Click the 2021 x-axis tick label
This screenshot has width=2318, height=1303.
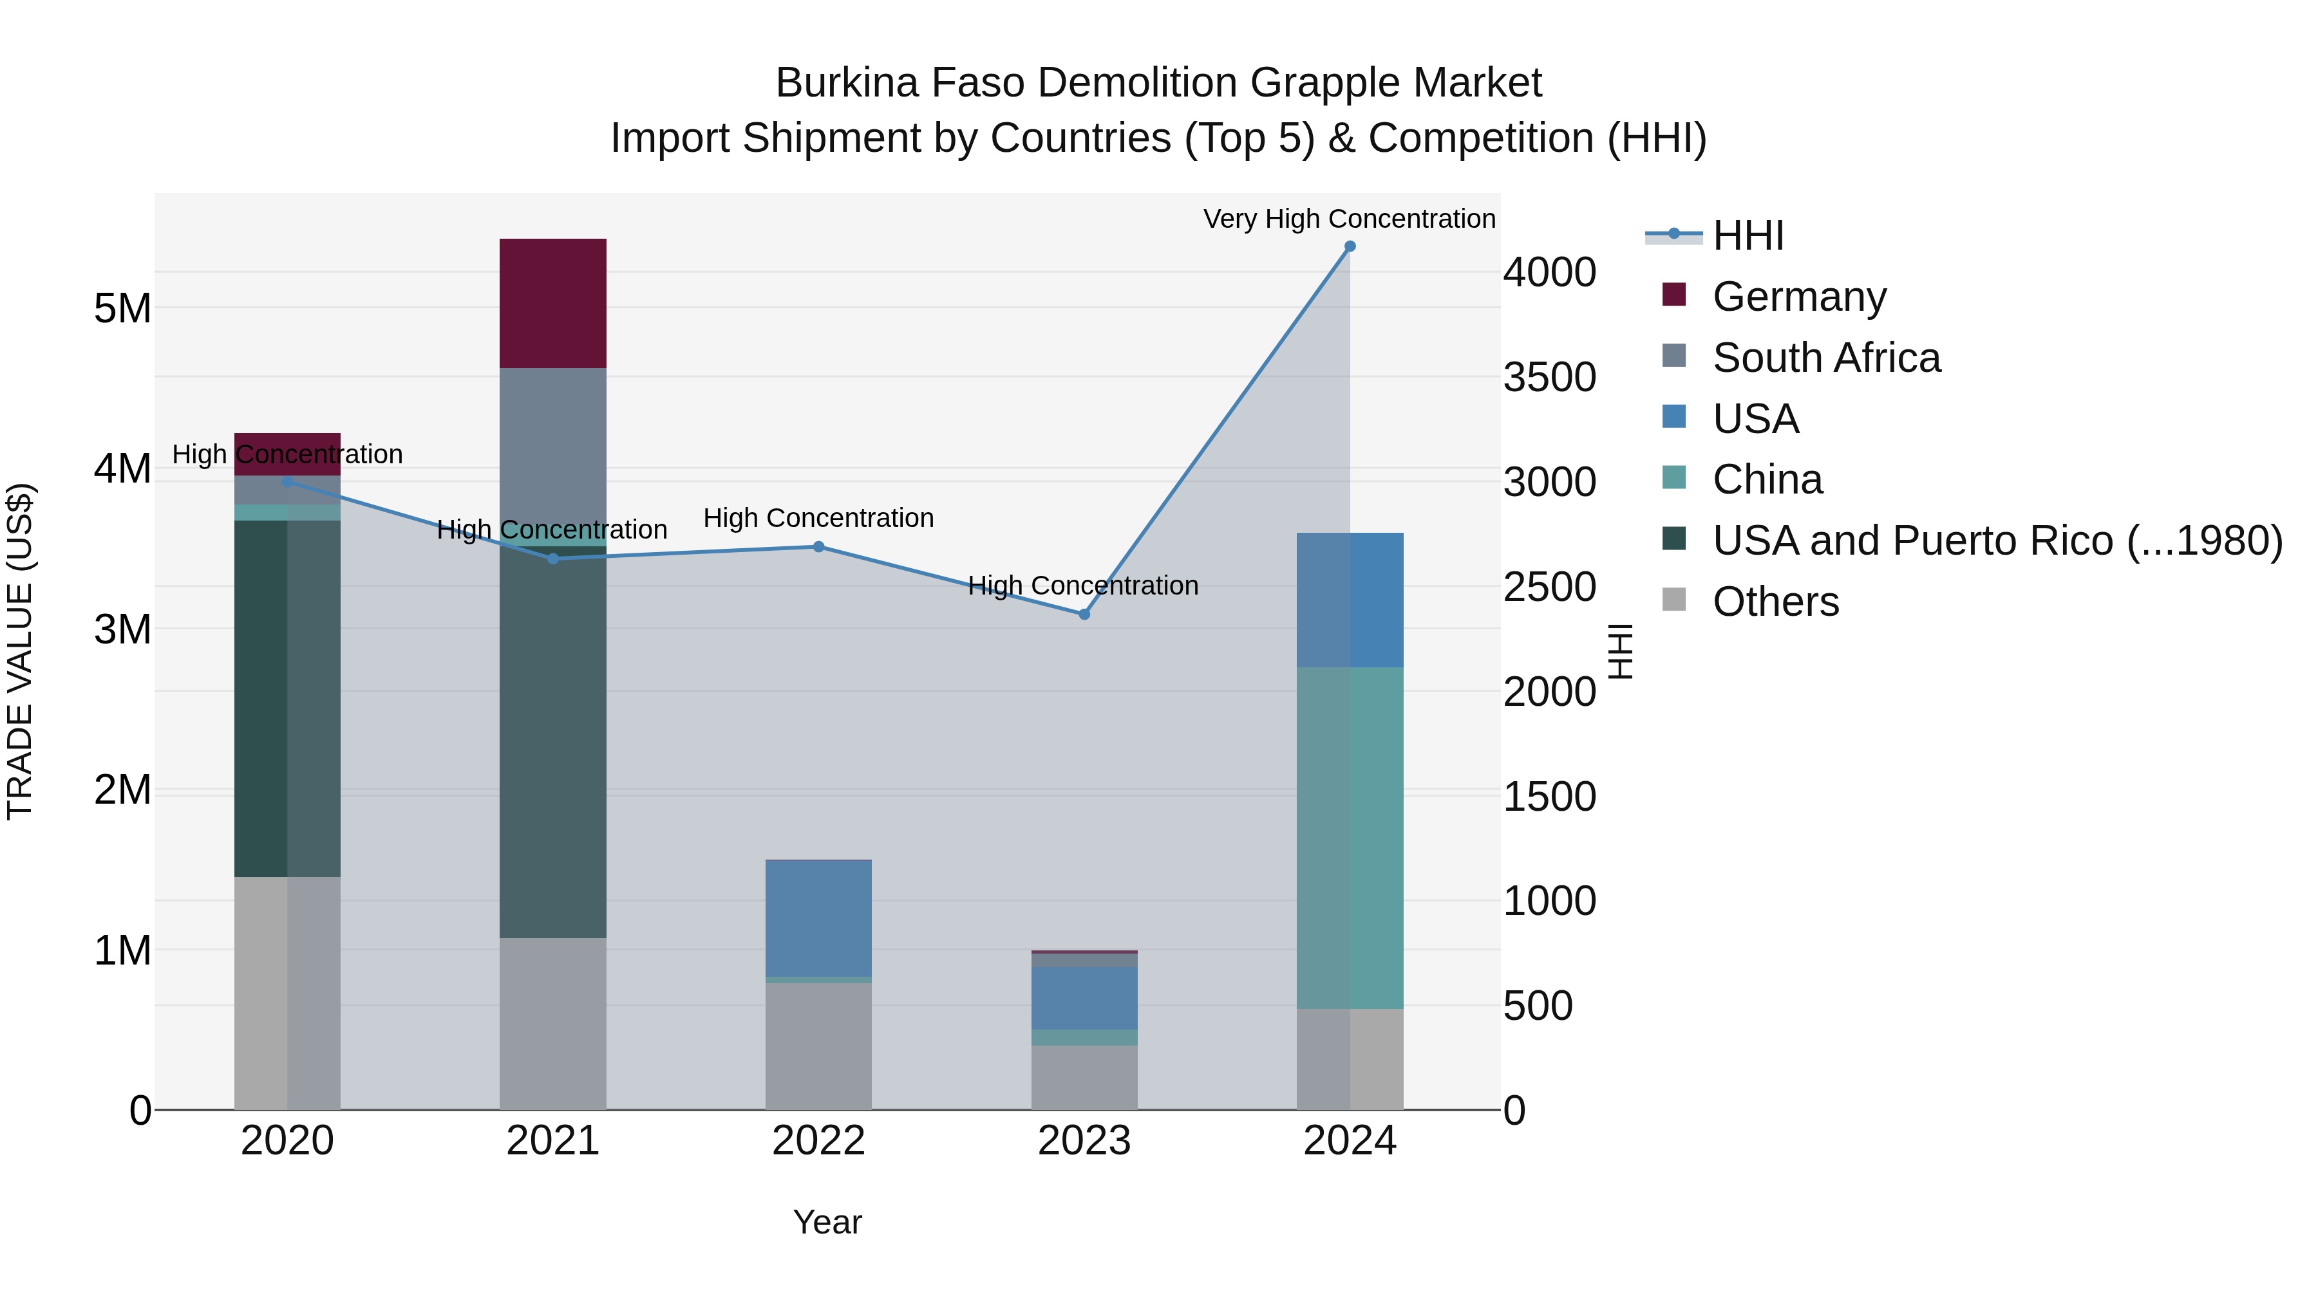tap(553, 1141)
